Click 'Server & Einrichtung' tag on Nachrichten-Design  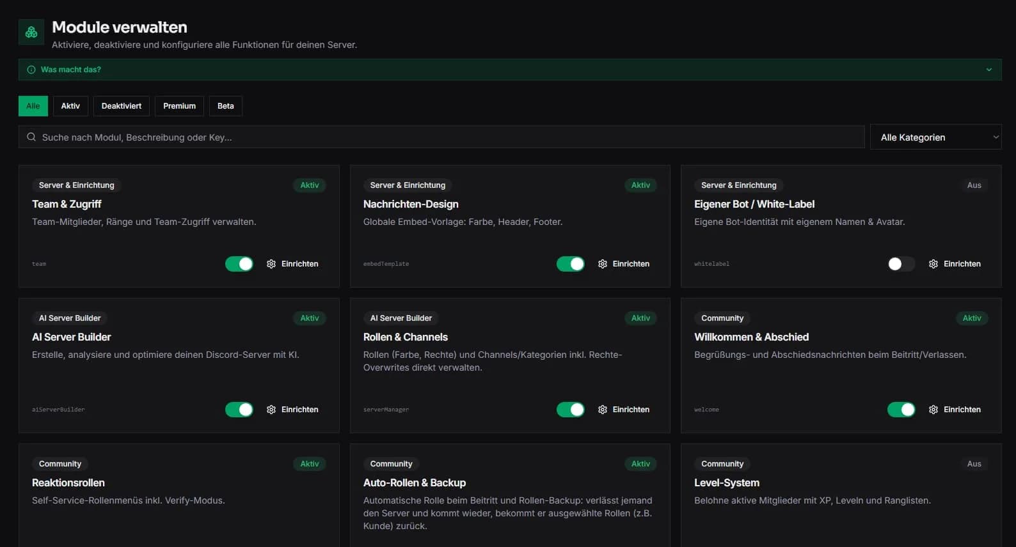408,185
